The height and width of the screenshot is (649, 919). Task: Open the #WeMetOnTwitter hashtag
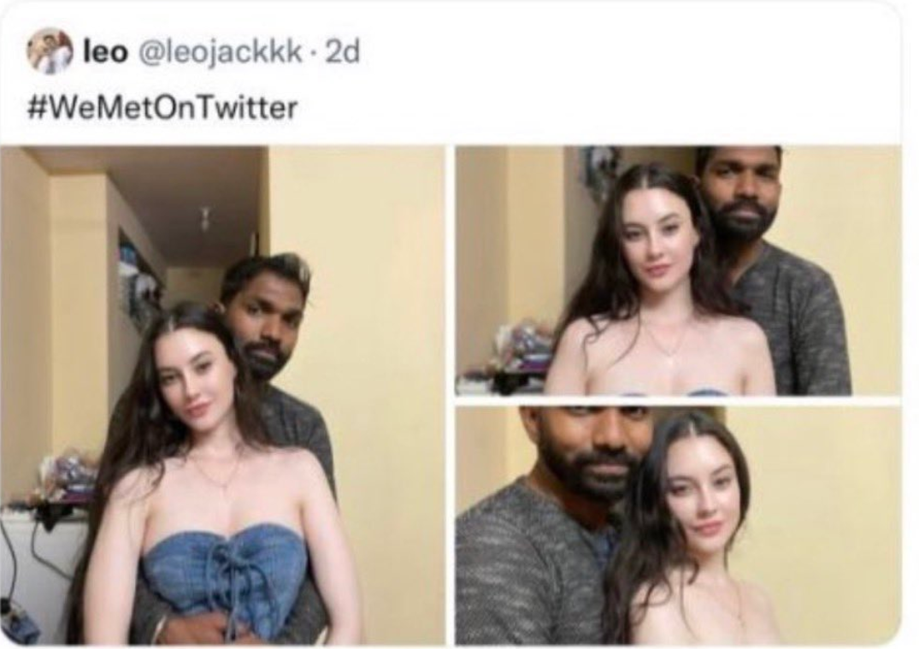click(x=162, y=108)
